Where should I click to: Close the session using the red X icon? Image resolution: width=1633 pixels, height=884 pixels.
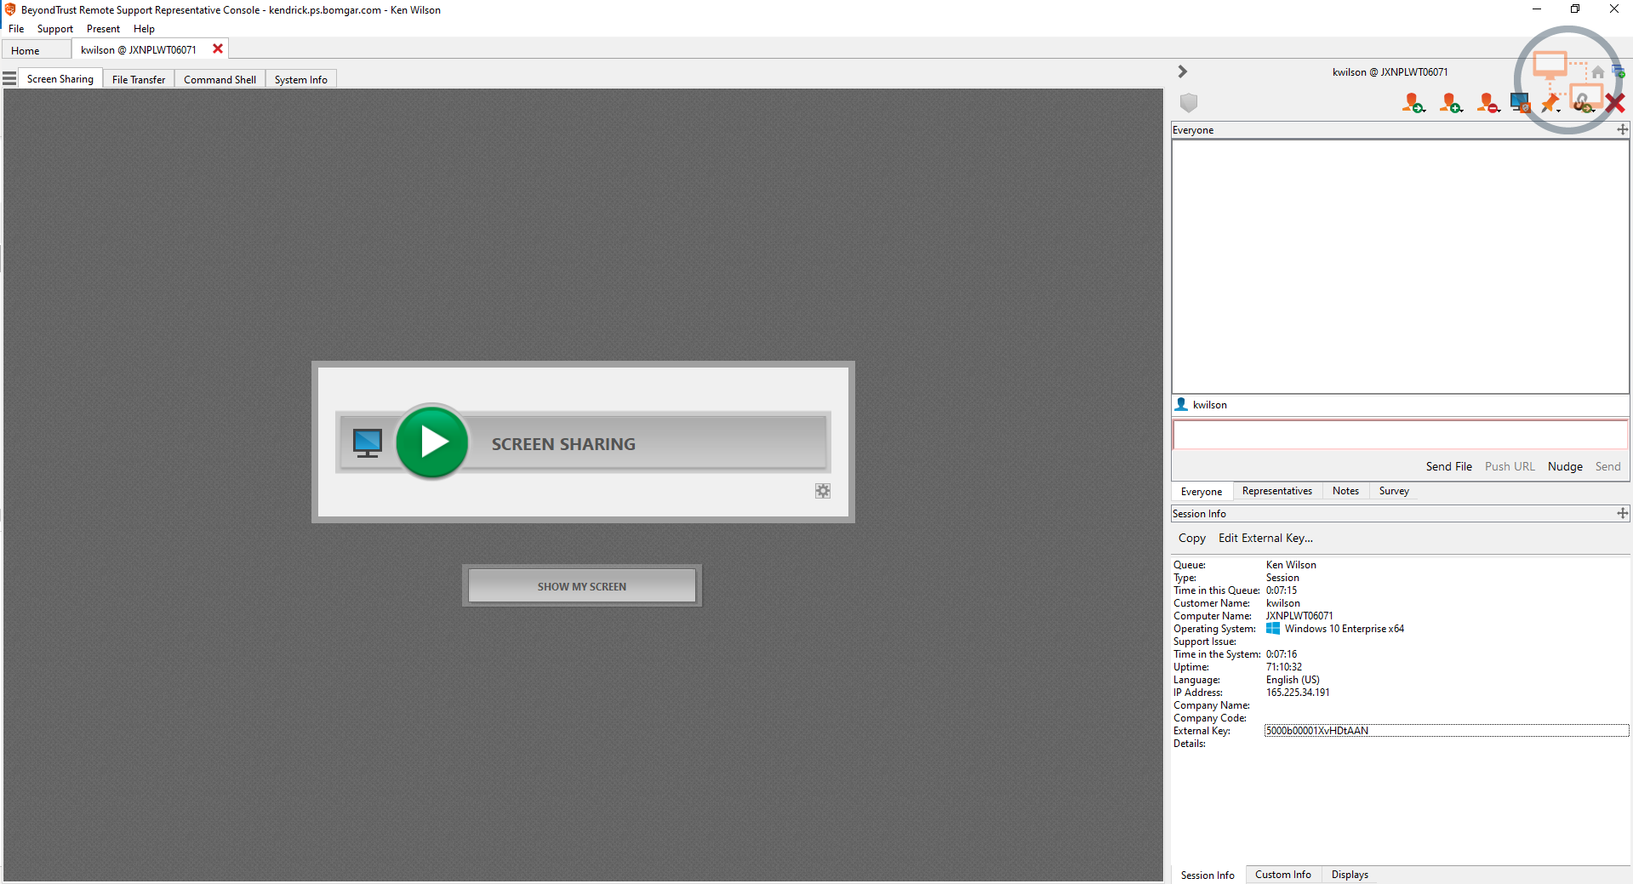pos(1615,102)
